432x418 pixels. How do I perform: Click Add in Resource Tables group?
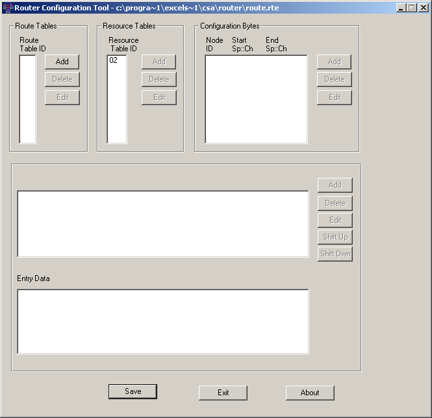coord(159,62)
